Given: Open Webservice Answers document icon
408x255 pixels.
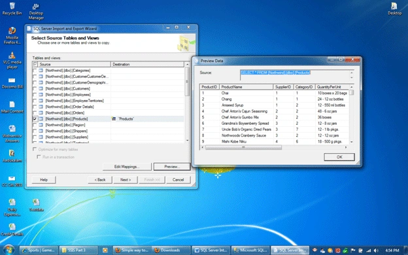Looking at the screenshot, I should click(x=12, y=134).
